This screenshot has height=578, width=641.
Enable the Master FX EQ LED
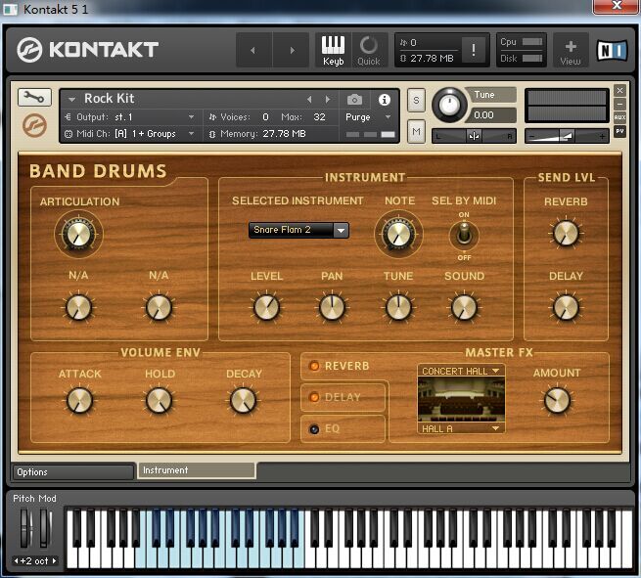pos(314,429)
